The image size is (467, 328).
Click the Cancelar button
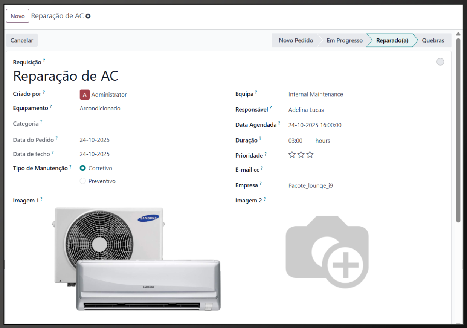tap(22, 40)
